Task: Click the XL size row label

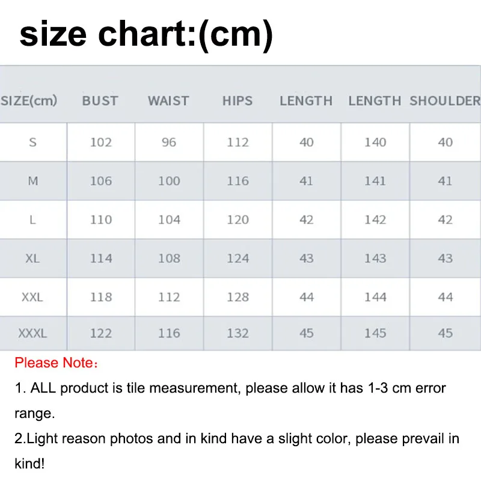Action: [32, 259]
